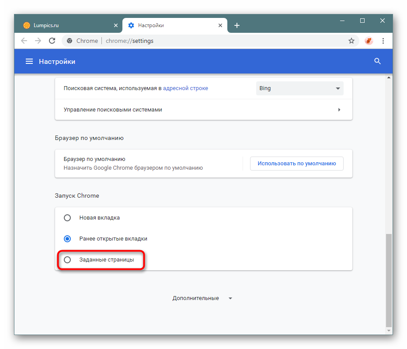This screenshot has height=349, width=407.
Task: Open the user profile avatar
Action: tap(369, 41)
